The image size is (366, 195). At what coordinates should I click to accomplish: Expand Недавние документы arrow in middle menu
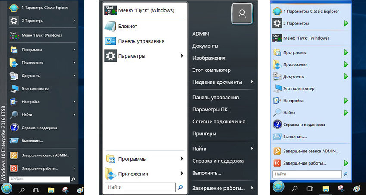coord(252,82)
